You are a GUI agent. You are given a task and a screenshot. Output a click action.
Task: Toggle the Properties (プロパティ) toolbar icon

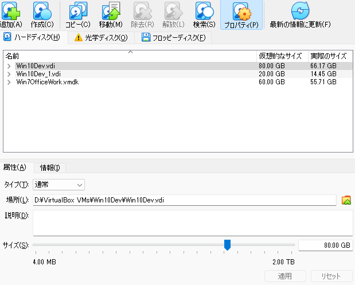point(241,15)
